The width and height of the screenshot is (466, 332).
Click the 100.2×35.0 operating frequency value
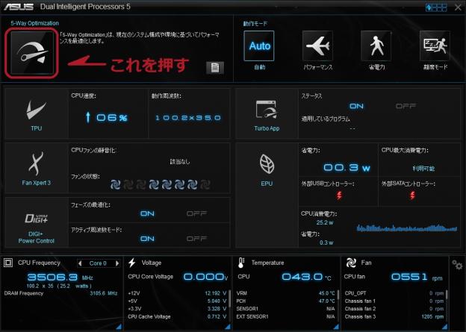pyautogui.click(x=188, y=118)
